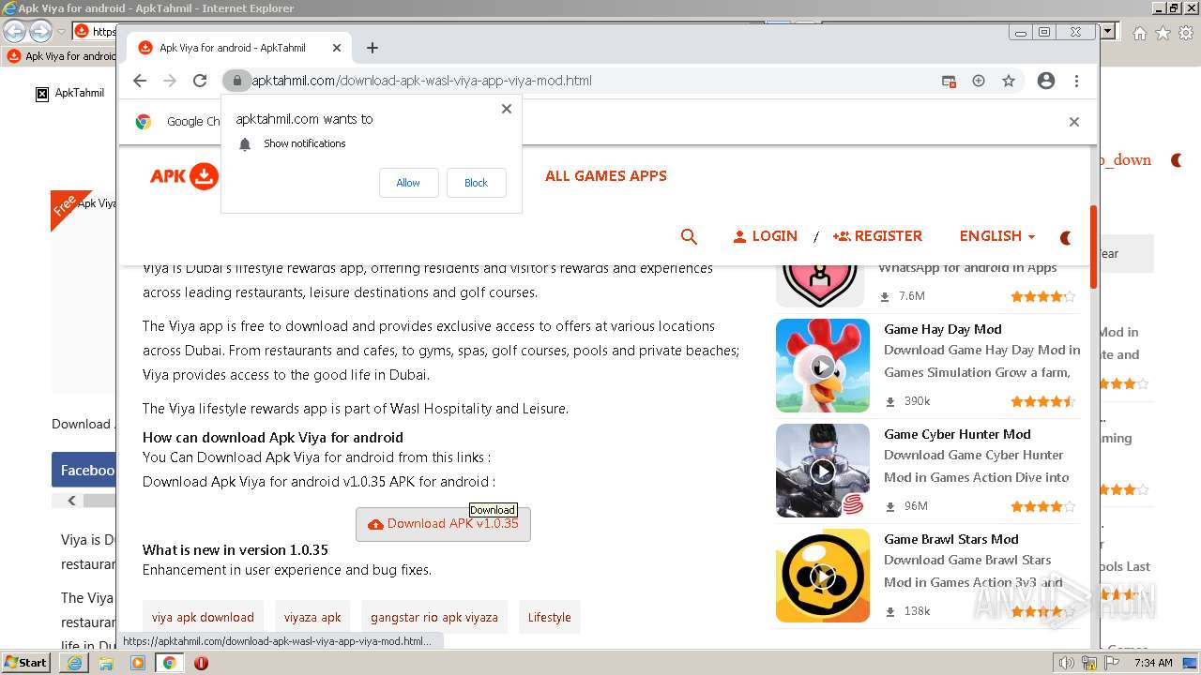
Task: Click the site search magnifier icon
Action: 689,236
